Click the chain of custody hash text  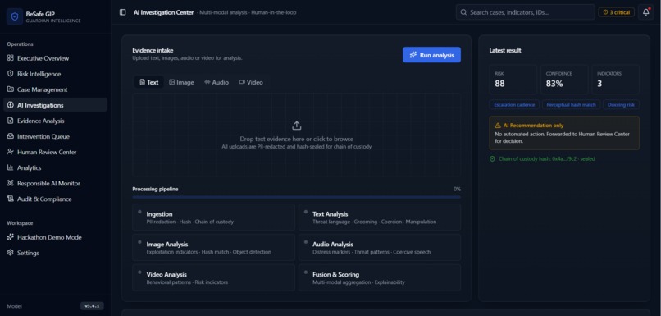point(547,159)
